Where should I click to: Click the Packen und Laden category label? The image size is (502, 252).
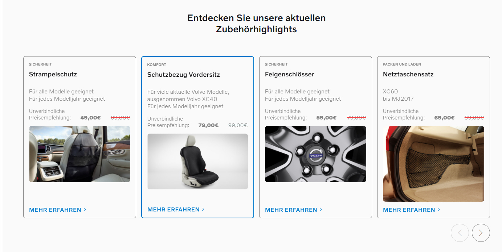point(402,64)
